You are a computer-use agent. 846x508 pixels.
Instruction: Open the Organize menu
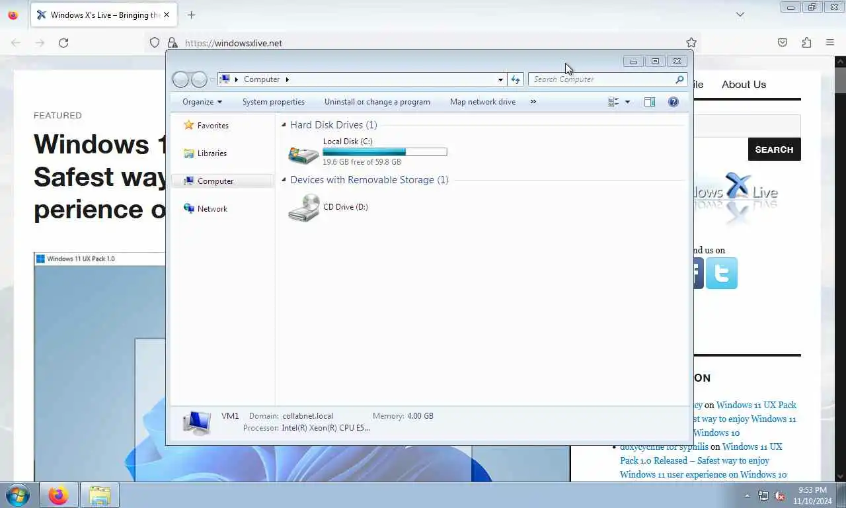pyautogui.click(x=202, y=102)
